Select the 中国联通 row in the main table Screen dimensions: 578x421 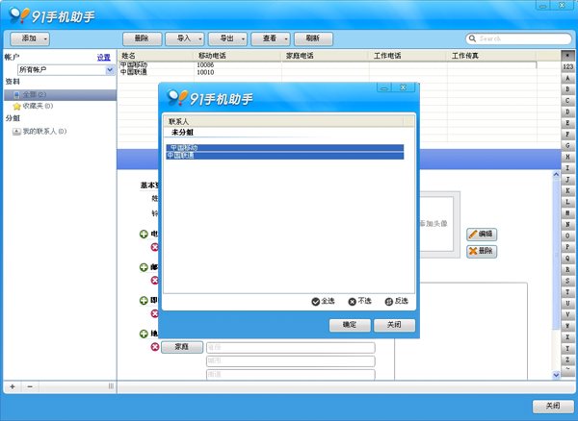tap(328, 72)
